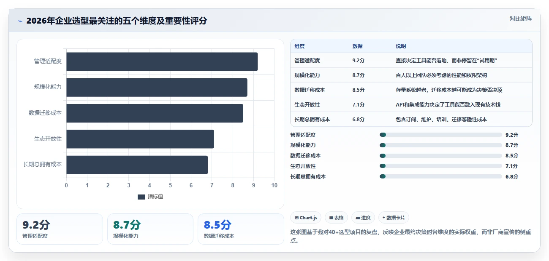Click the 规模化能力 chart bar
The height and width of the screenshot is (261, 549).
click(157, 87)
